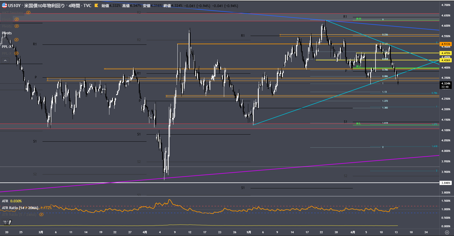The image size is (454, 236).
Task: Collapse the ATR pane indicator legend
Action: 5,221
